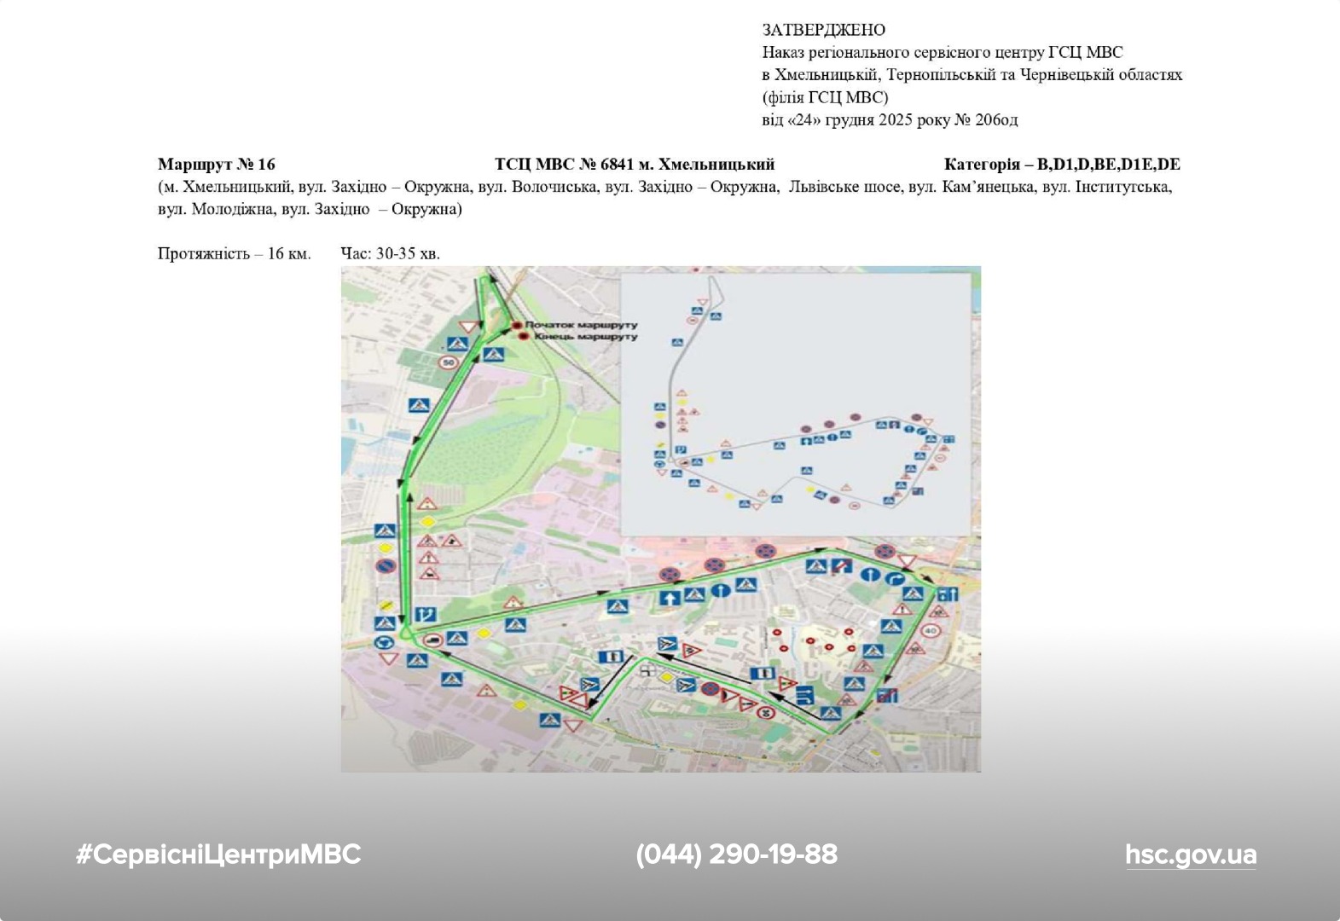The height and width of the screenshot is (921, 1340).
Task: Select the roundabout sign on the map
Action: (385, 642)
